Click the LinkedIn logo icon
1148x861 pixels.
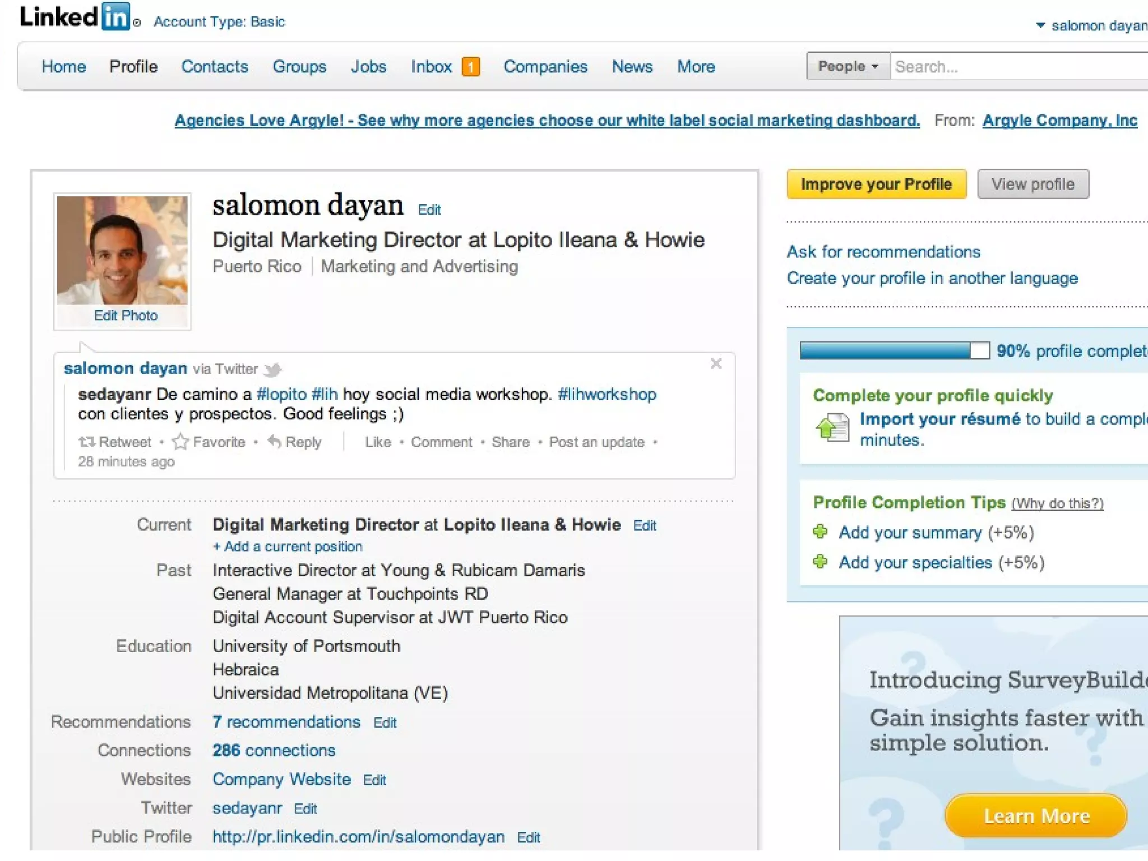(116, 17)
